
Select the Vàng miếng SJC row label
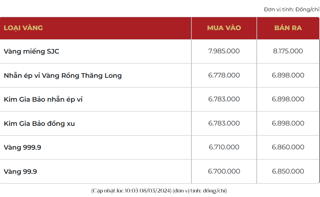coord(32,52)
